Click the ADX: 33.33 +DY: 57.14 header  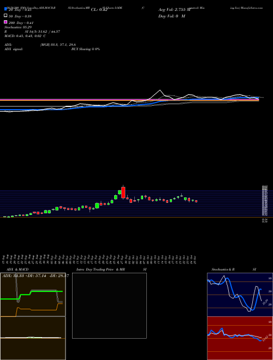[x=35, y=275]
